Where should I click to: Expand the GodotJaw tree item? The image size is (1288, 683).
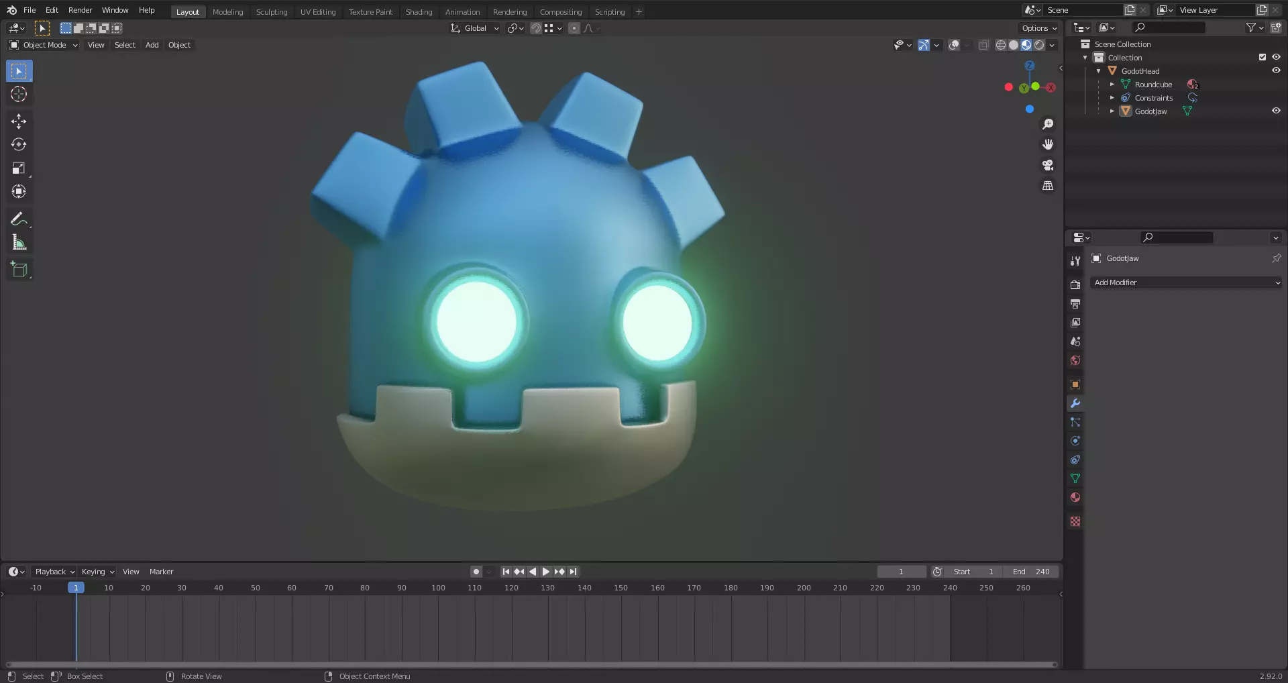click(x=1112, y=111)
